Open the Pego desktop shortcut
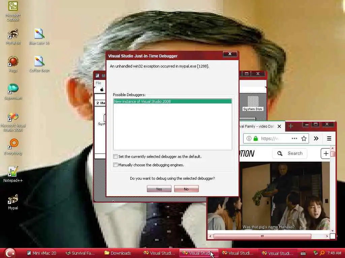The image size is (345, 258). 13,64
